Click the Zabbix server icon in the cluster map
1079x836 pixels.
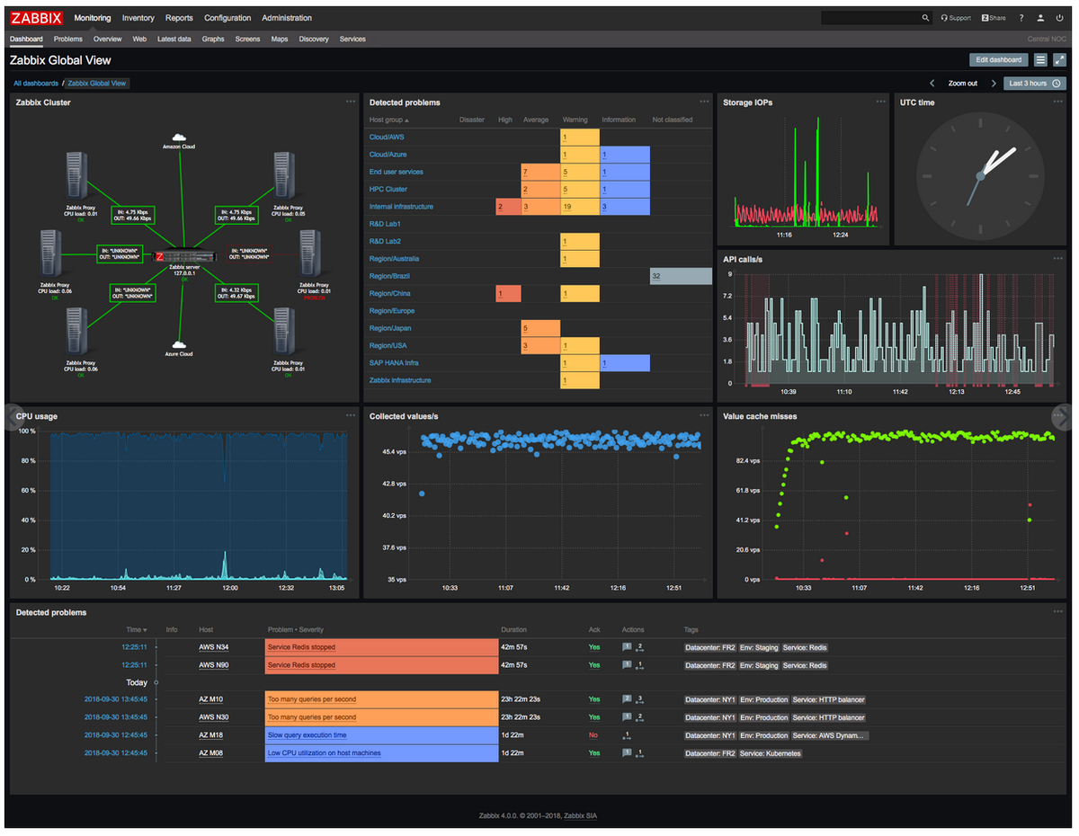tap(185, 256)
